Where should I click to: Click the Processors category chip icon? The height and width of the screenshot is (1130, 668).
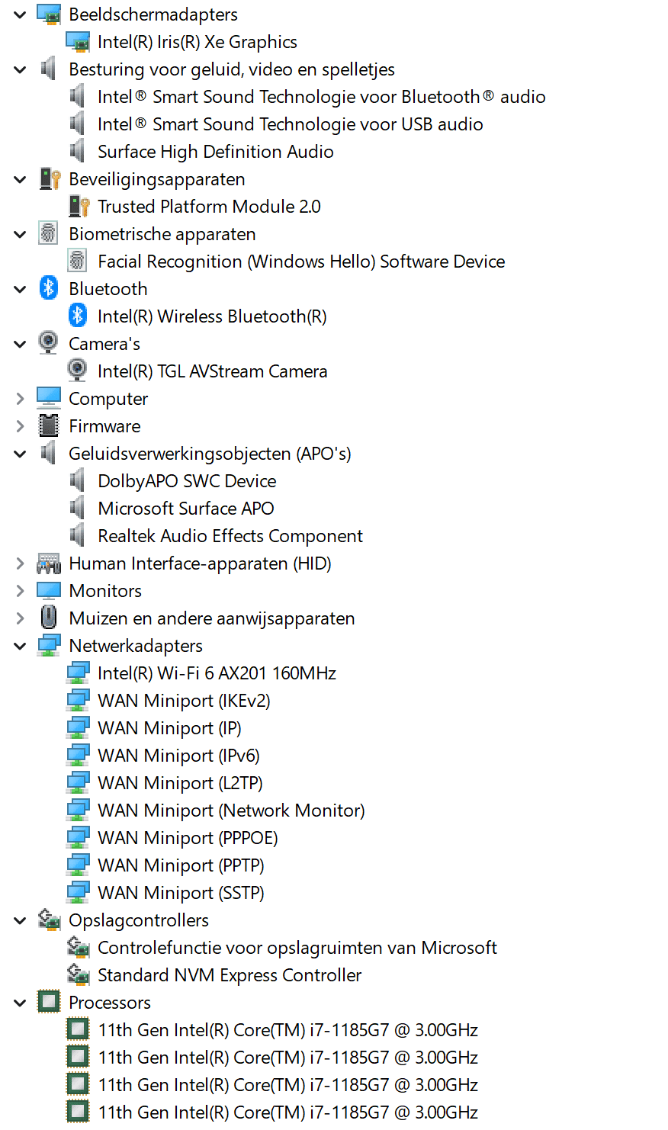coord(49,1002)
